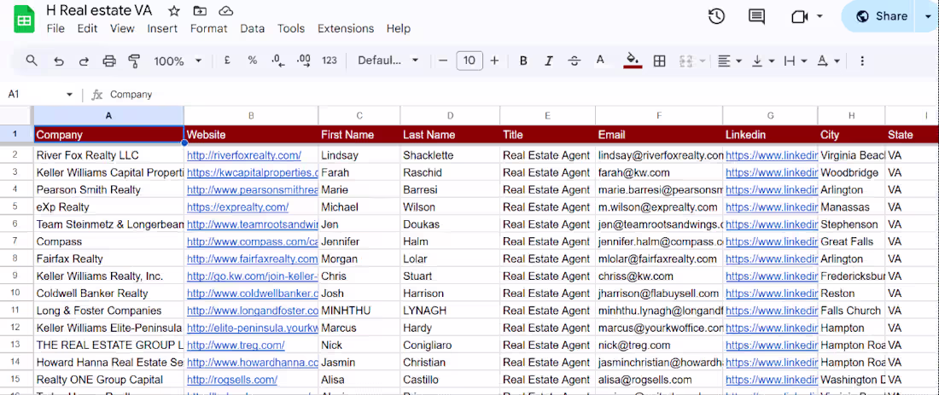Image resolution: width=939 pixels, height=395 pixels.
Task: Open more toolbar options three dots
Action: pyautogui.click(x=862, y=61)
